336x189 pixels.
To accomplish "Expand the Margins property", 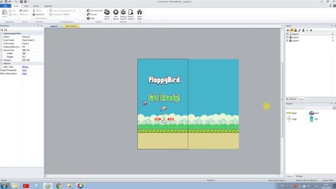I will (x=1, y=60).
